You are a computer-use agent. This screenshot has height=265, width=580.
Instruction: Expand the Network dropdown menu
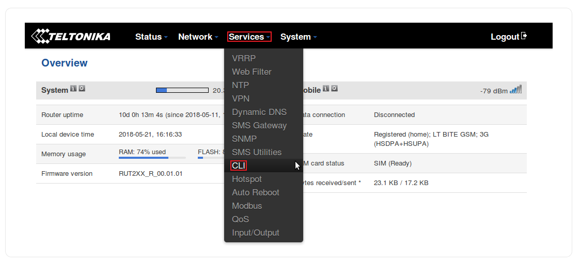pyautogui.click(x=198, y=37)
